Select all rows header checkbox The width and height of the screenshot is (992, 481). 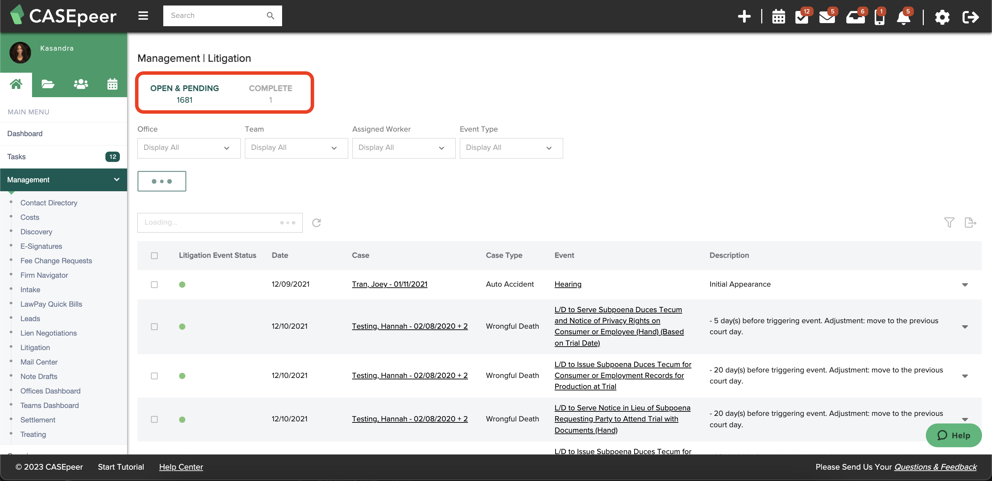(154, 256)
